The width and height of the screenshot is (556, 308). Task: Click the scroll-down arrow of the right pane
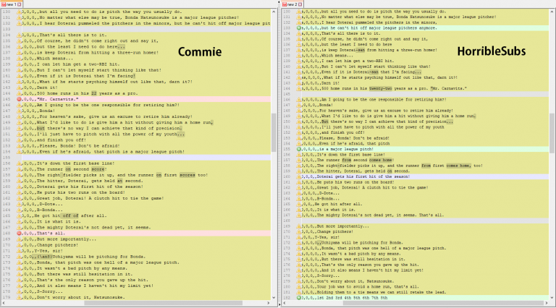coord(552,297)
